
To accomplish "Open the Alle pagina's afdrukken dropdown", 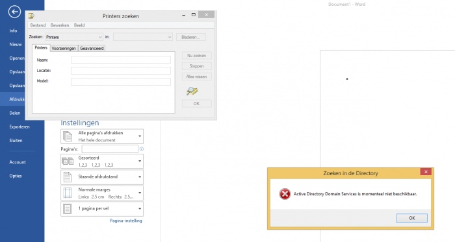I will pyautogui.click(x=102, y=136).
